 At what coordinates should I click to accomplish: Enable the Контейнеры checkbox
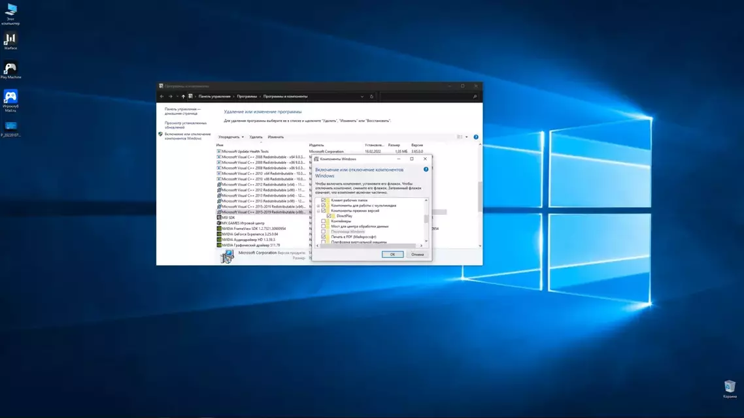click(x=324, y=221)
